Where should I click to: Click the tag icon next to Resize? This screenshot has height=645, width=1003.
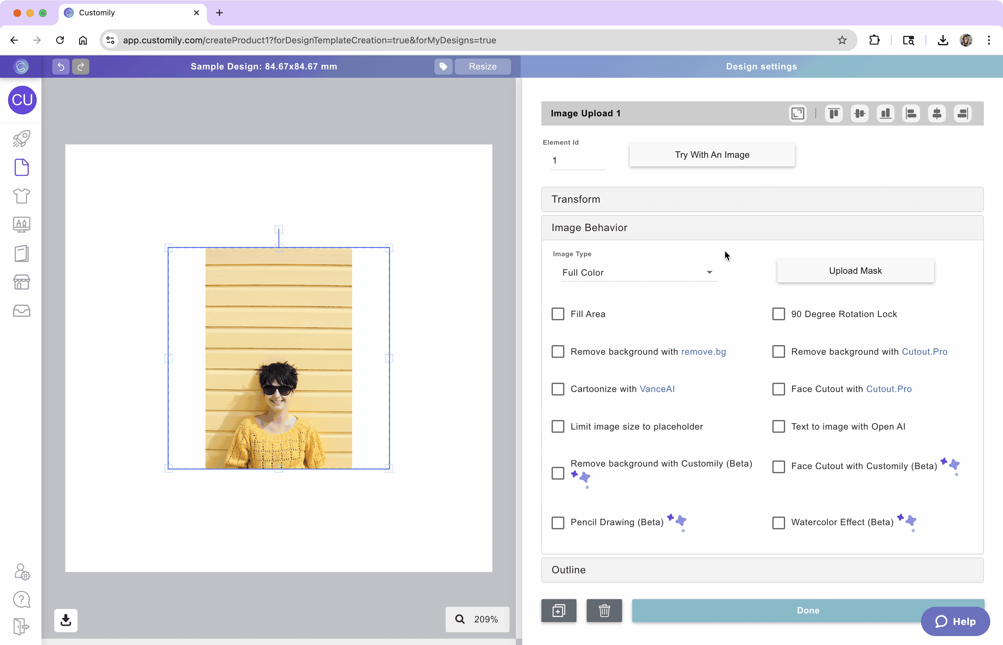pos(443,67)
